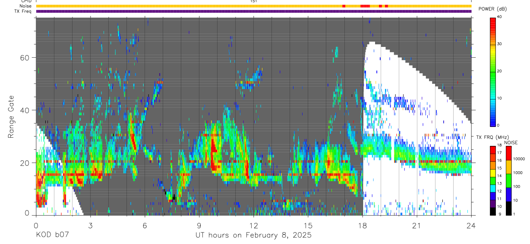Click the red Noise strip segment near 17 UT
This screenshot has height=244, width=530.
click(344, 6)
